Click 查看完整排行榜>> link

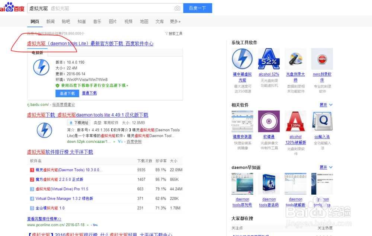coord(44,219)
